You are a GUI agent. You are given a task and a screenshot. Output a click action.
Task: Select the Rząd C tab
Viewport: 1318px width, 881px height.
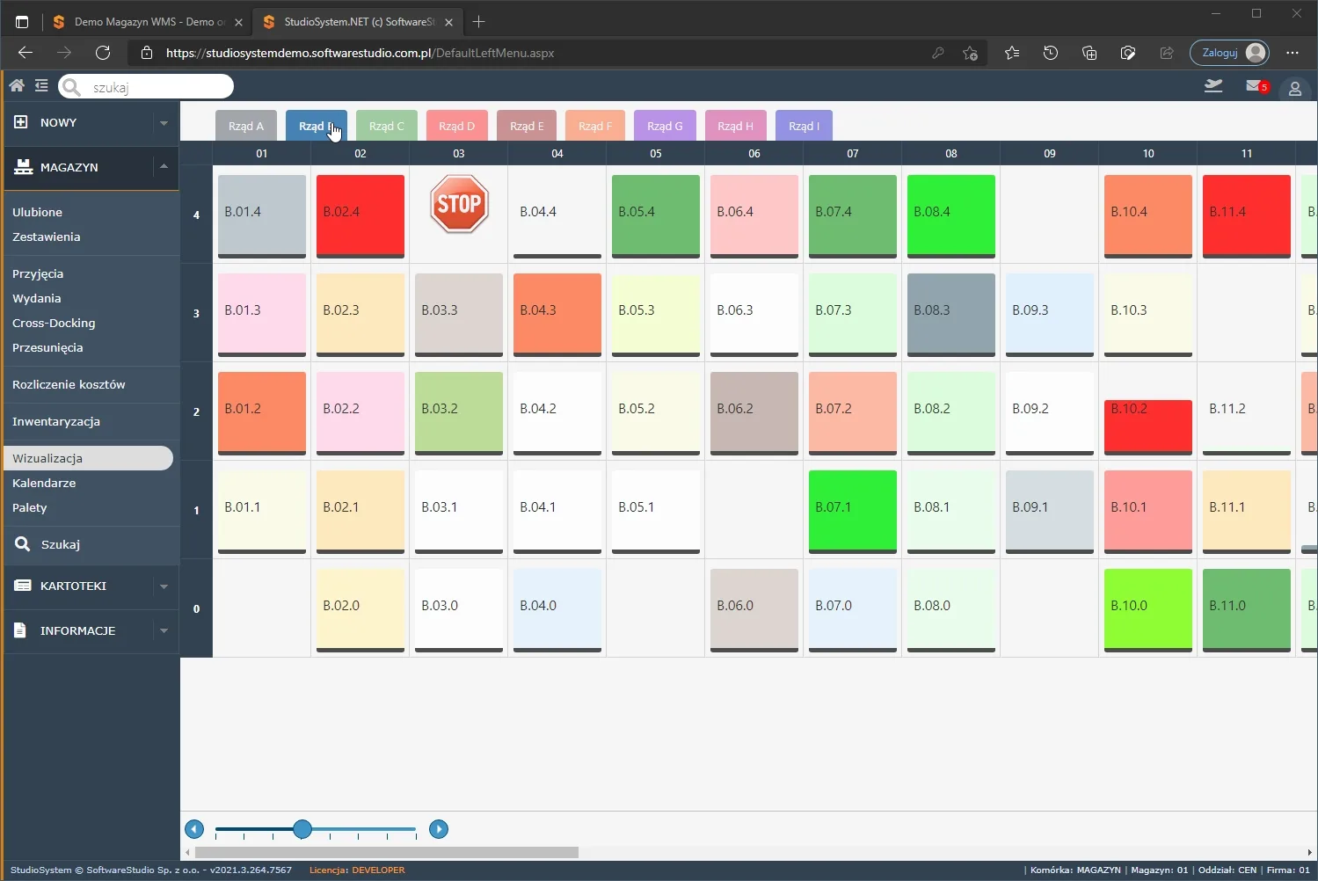(387, 126)
